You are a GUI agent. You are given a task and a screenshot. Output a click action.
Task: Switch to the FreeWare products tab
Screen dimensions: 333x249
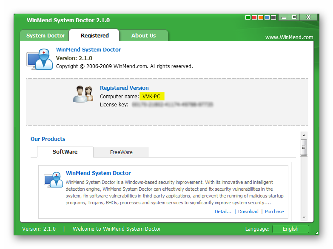tap(121, 152)
